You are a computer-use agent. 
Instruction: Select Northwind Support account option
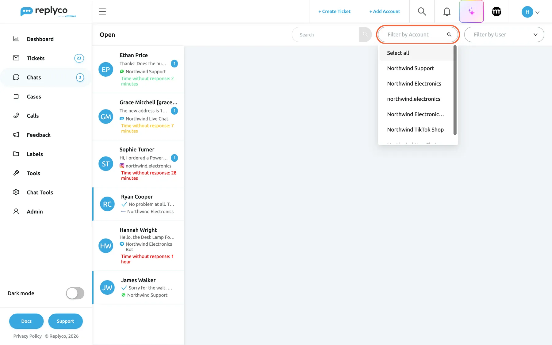click(x=416, y=68)
